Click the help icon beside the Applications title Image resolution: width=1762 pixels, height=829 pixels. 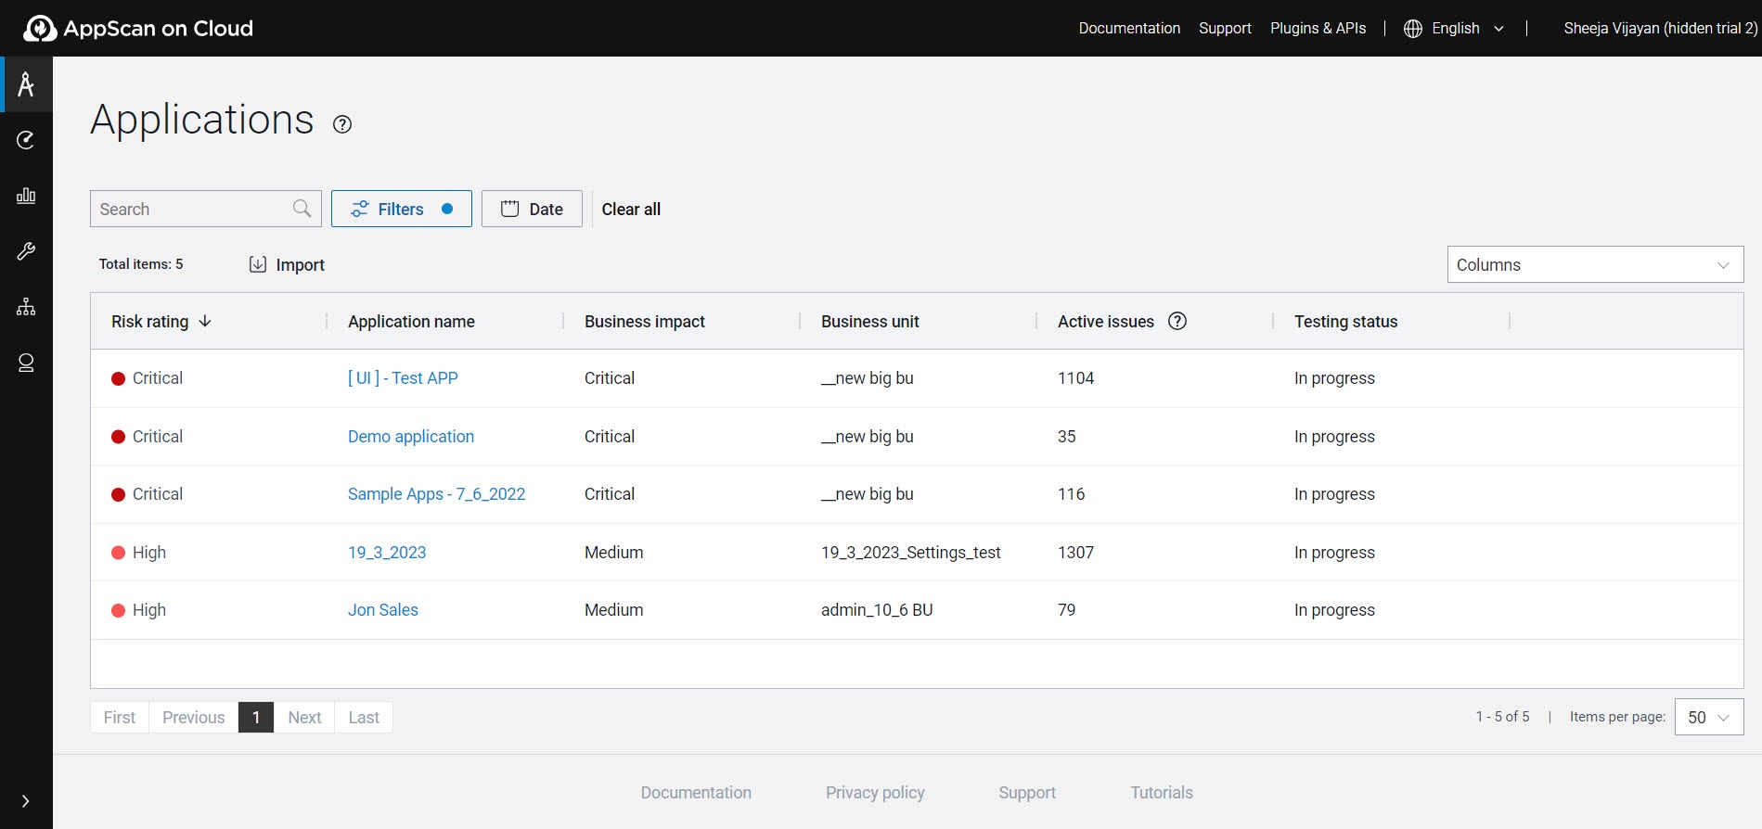342,124
